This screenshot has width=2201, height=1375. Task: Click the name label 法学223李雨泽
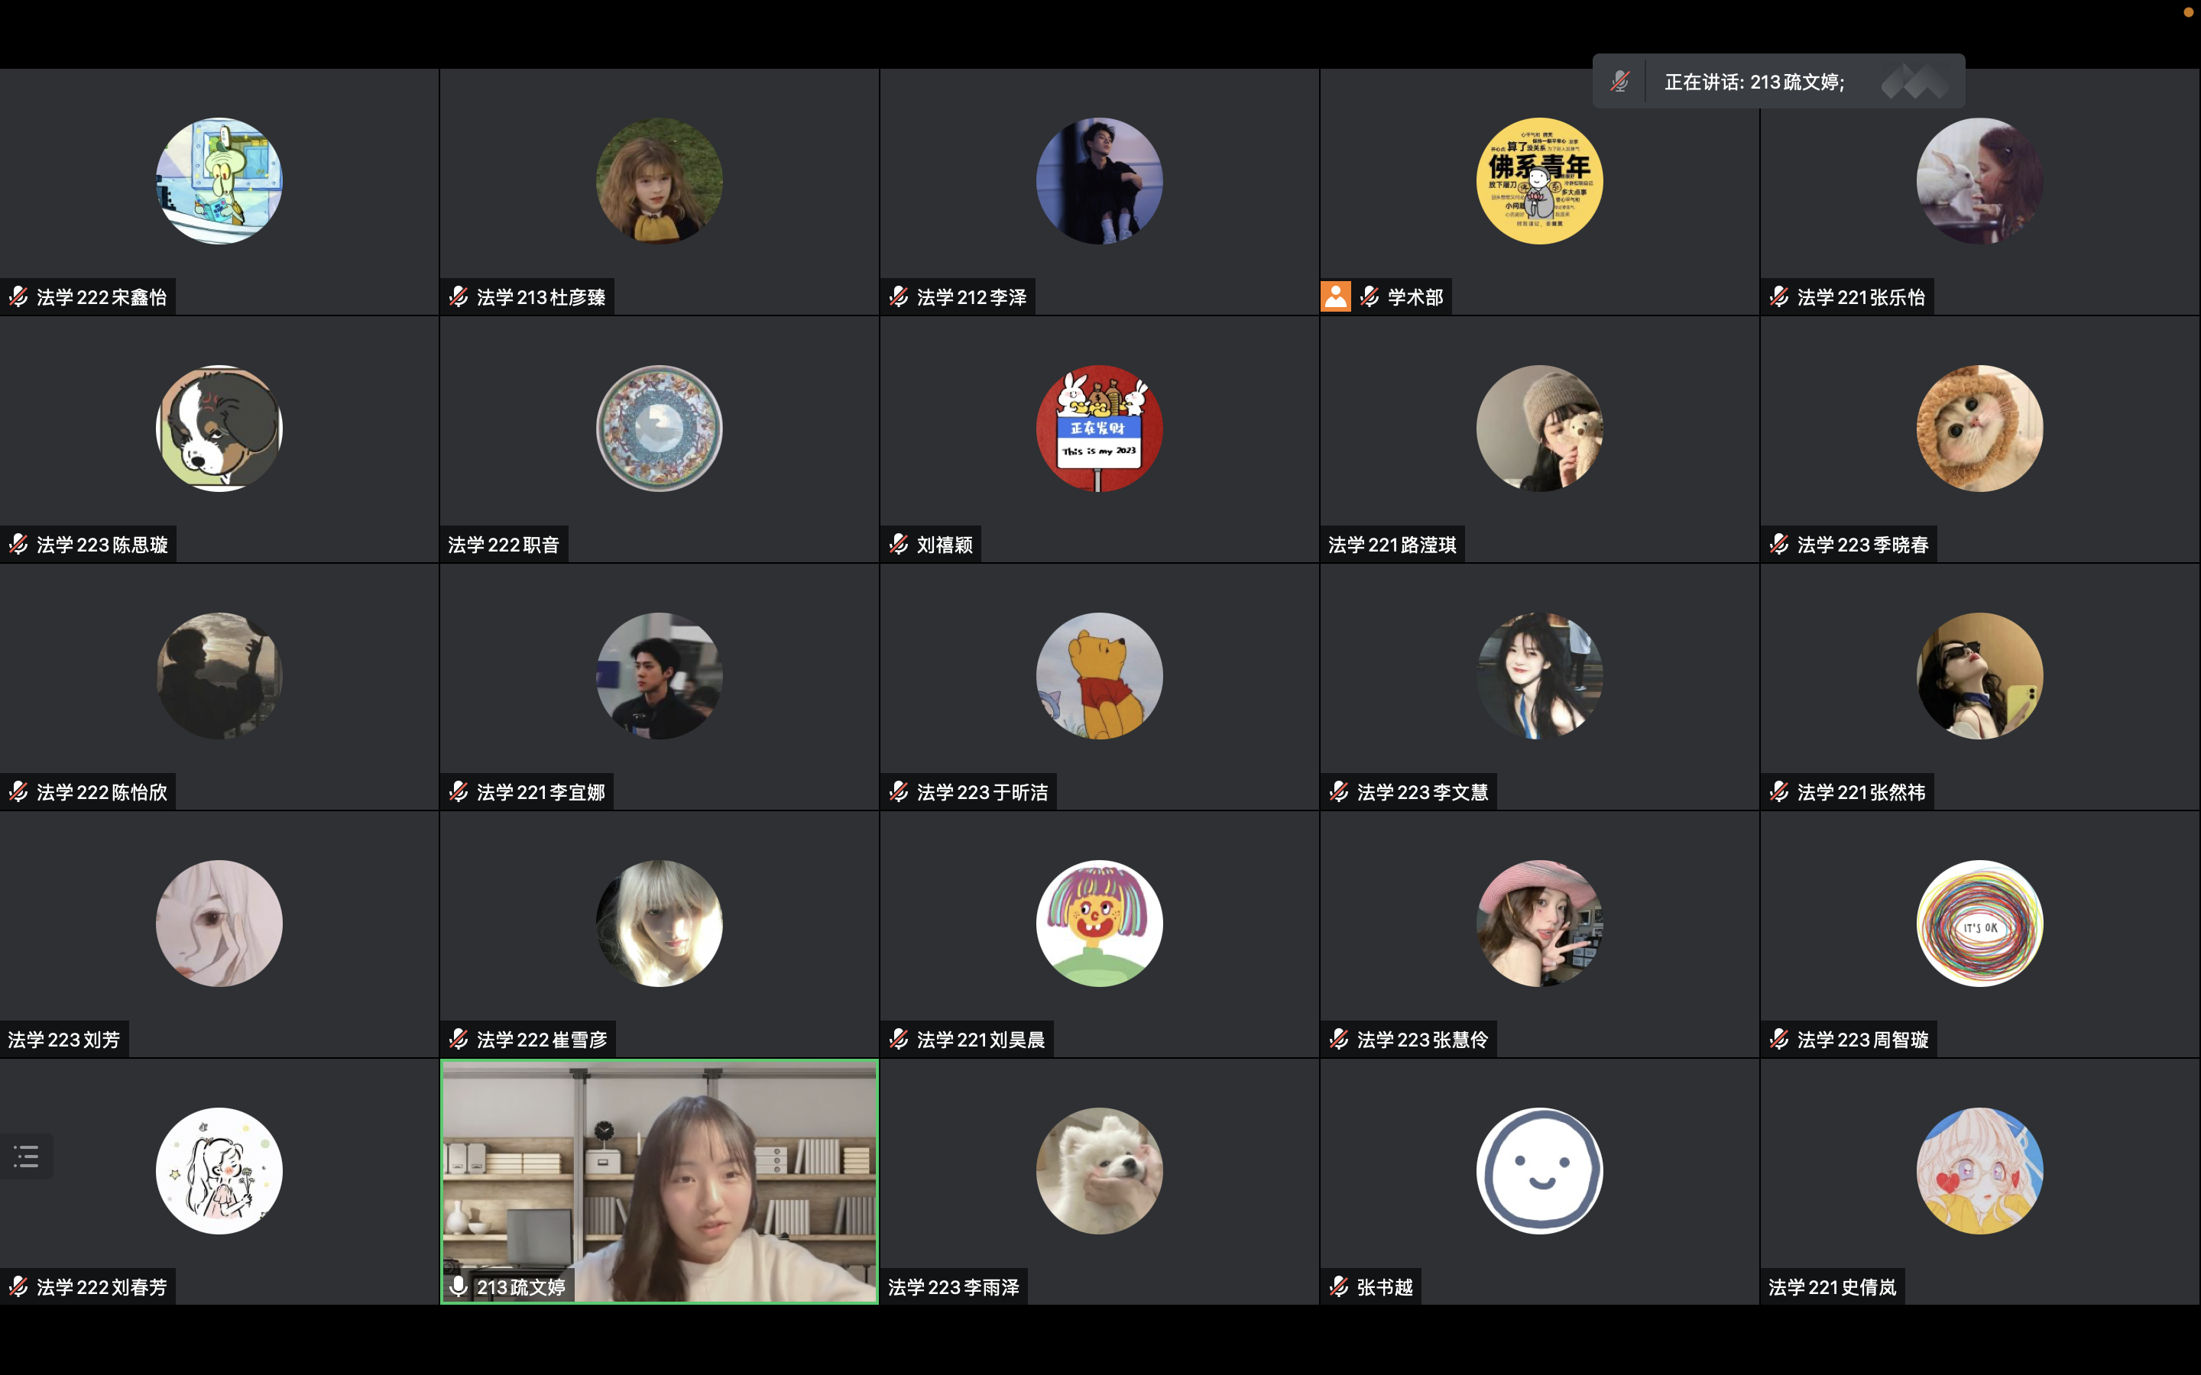(953, 1287)
